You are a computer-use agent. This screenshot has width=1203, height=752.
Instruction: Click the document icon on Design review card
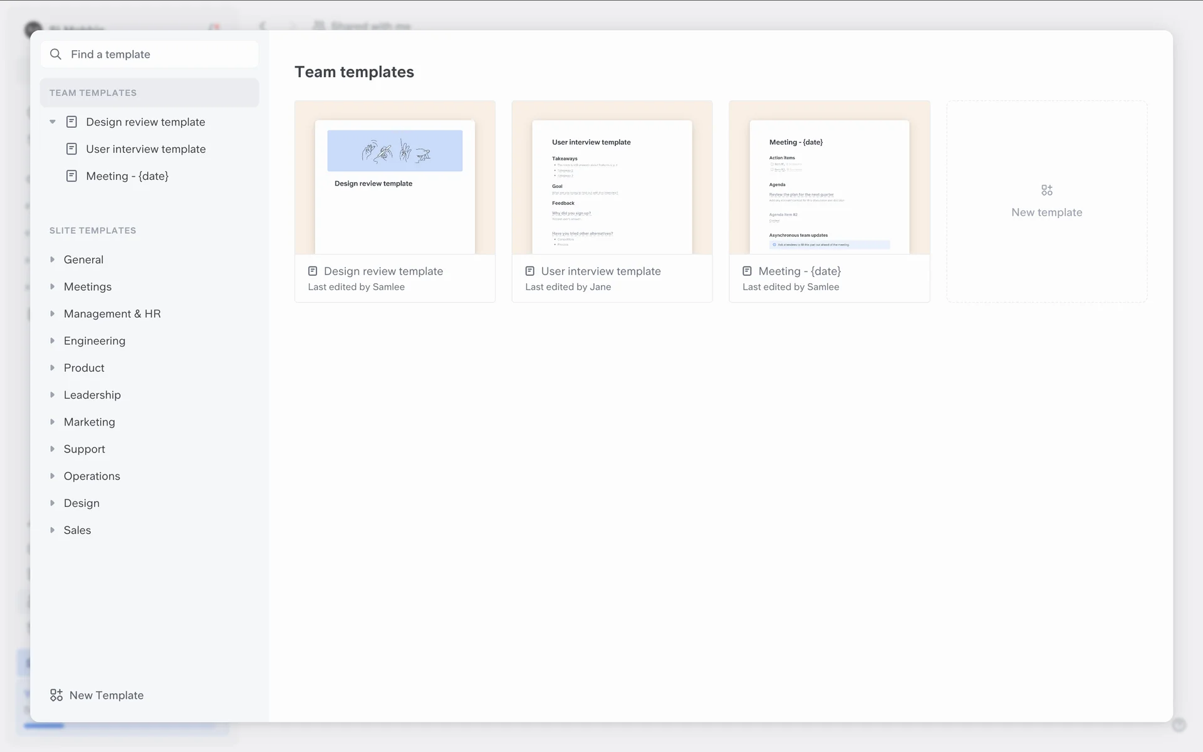point(313,271)
